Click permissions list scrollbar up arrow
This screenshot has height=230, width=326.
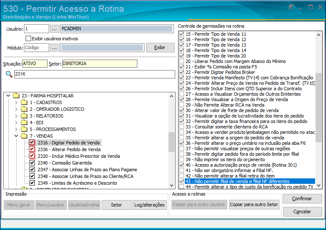[318, 35]
